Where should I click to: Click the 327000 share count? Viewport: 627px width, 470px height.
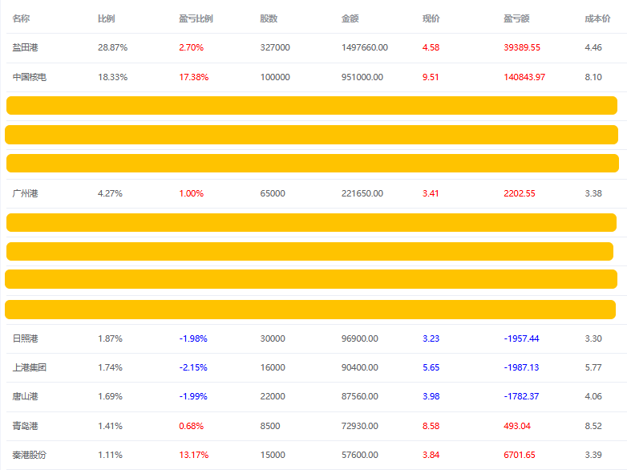(x=275, y=47)
